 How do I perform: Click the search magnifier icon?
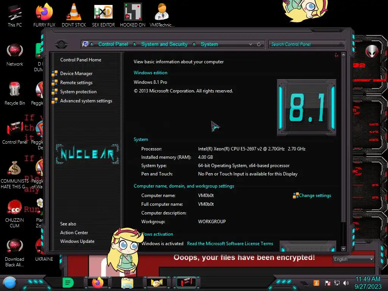[341, 44]
